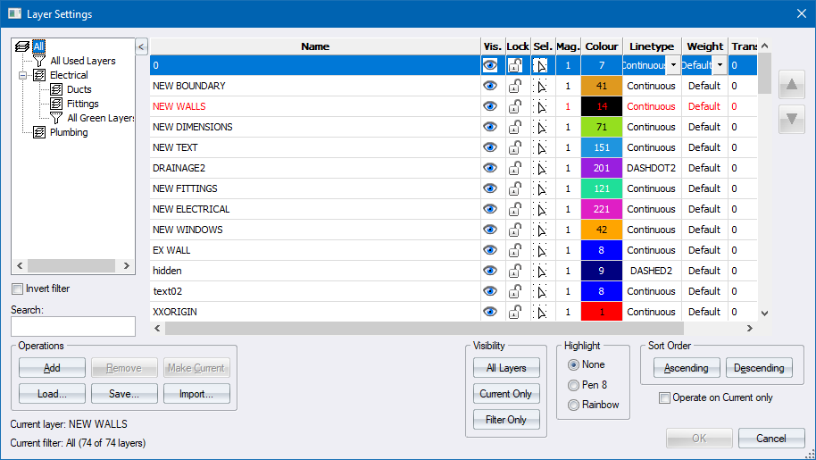Click the selectable cursor icon for NEW TEXT
Image resolution: width=816 pixels, height=460 pixels.
pos(540,148)
